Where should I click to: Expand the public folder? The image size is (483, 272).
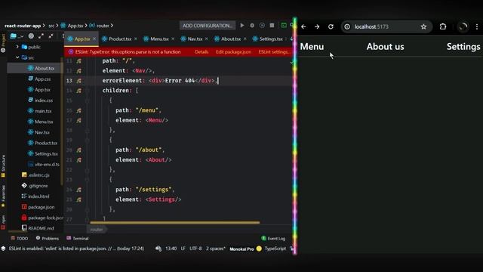point(17,47)
